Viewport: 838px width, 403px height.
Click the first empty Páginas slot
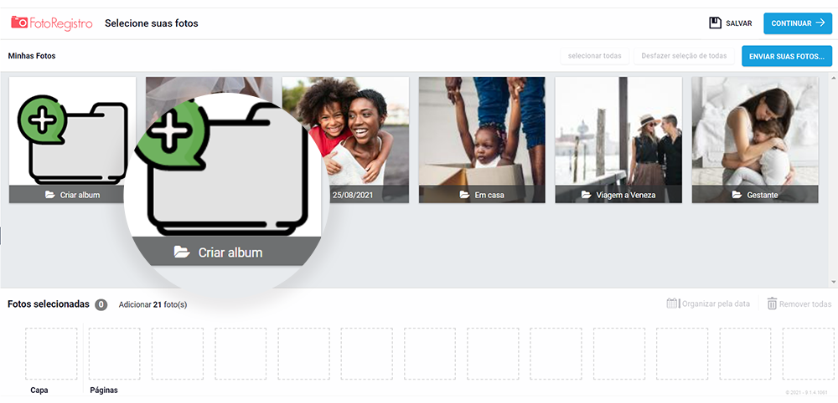point(114,354)
